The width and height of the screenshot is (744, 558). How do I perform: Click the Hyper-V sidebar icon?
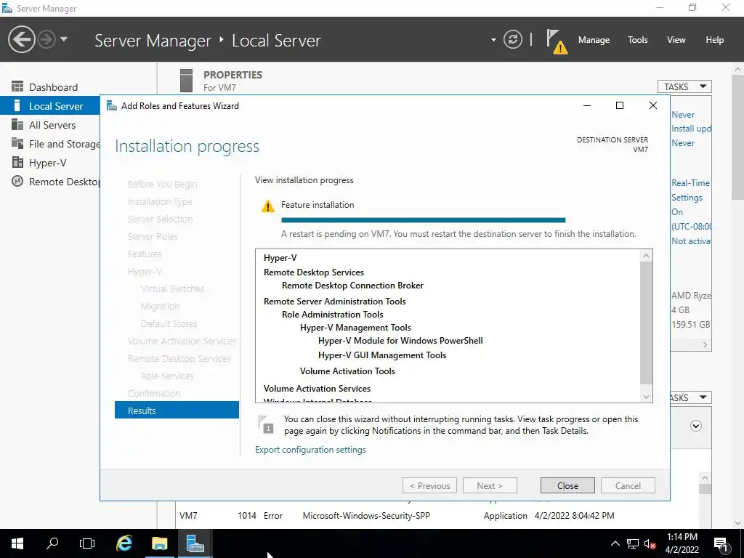(x=17, y=162)
